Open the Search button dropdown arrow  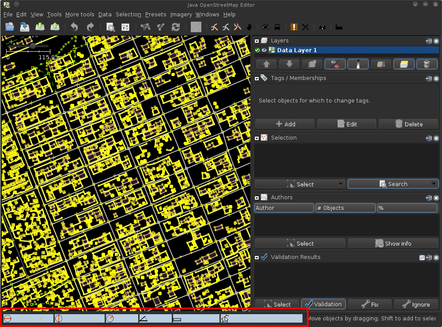click(434, 184)
